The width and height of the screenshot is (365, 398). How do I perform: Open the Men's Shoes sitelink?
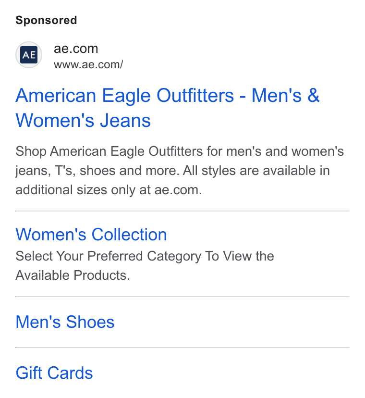pyautogui.click(x=65, y=322)
